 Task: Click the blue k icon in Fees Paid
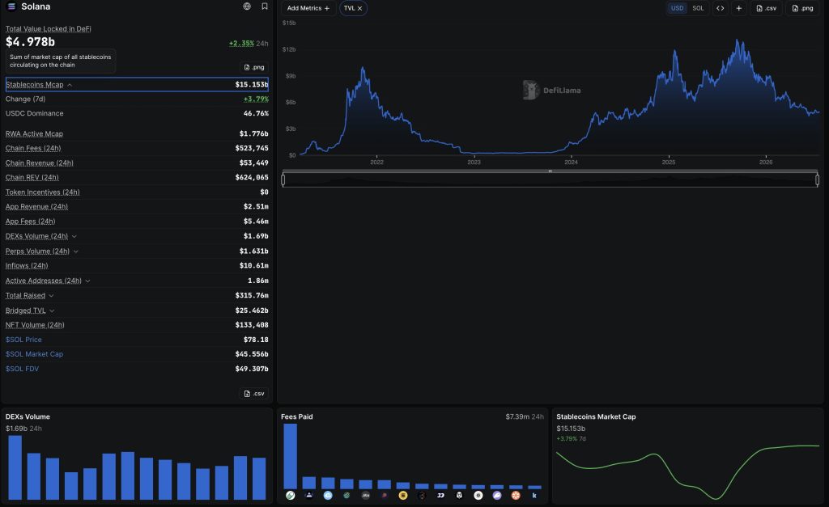pyautogui.click(x=534, y=496)
